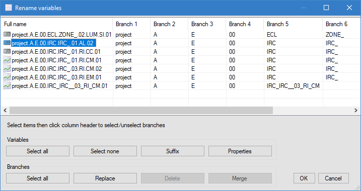Click the digital icon of the ECL.ZONE_.02.LUM.SI.01 variable
The height and width of the screenshot is (191, 361).
(7, 35)
